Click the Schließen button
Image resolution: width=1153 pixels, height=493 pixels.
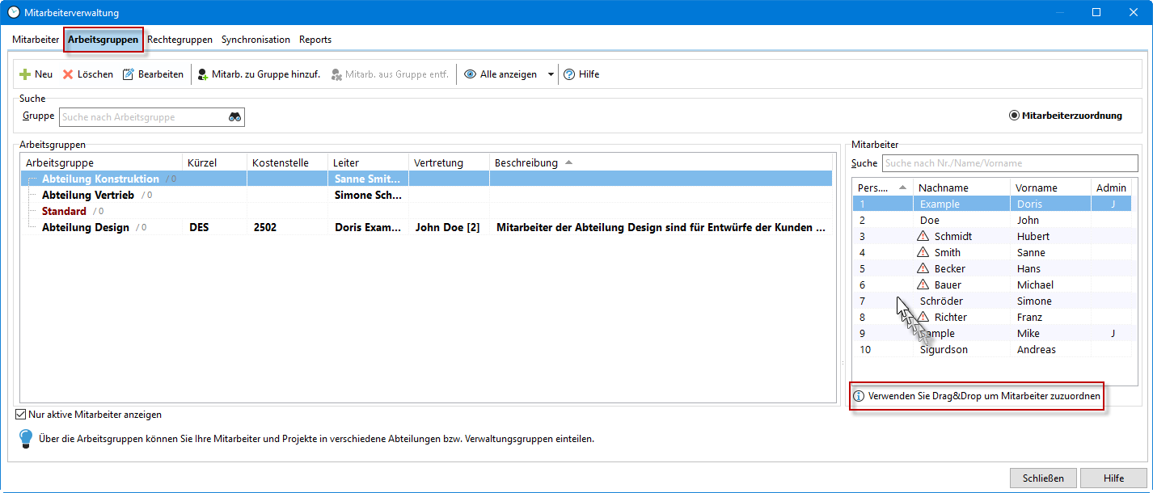tap(1042, 478)
